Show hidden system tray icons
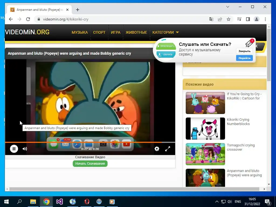This screenshot has width=276, height=207. pos(217,202)
